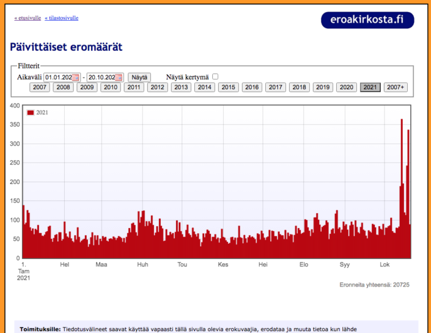This screenshot has width=431, height=333.
Task: Select the 2014 year button
Action: click(x=205, y=87)
